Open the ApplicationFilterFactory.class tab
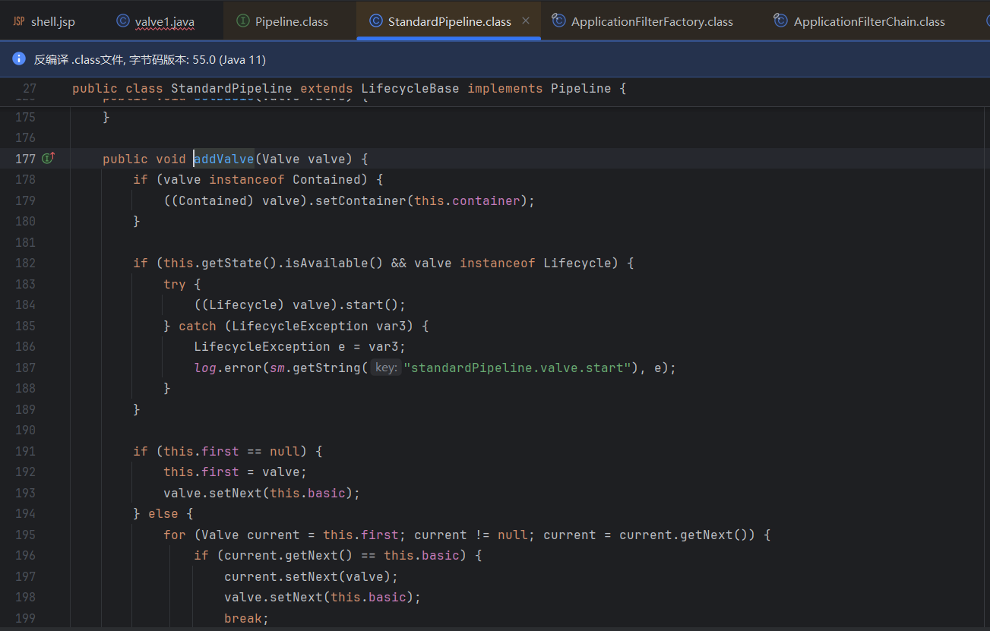The height and width of the screenshot is (631, 990). click(651, 22)
